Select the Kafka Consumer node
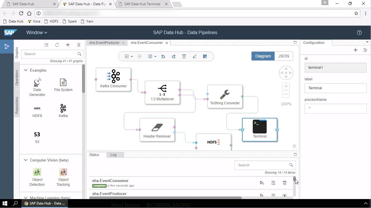 (113, 79)
